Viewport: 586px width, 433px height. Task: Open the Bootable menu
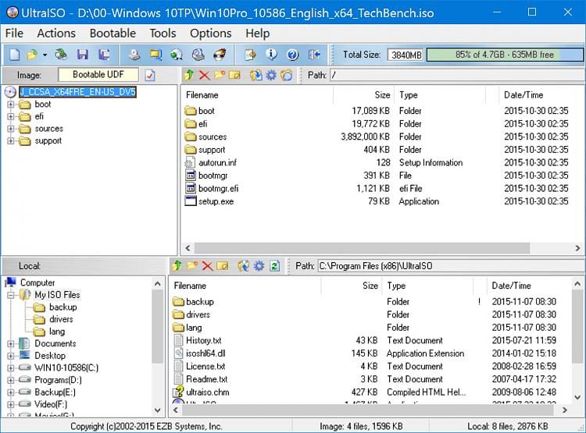tap(113, 34)
